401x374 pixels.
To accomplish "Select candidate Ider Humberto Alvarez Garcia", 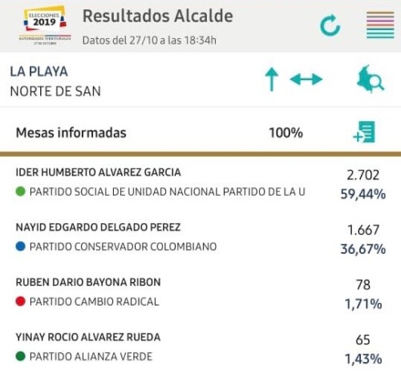I will coord(98,172).
